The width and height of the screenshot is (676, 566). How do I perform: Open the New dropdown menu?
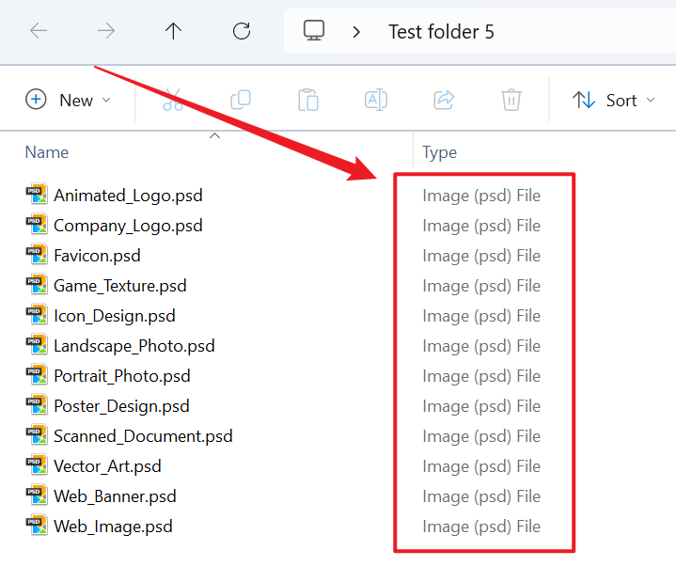pos(69,100)
